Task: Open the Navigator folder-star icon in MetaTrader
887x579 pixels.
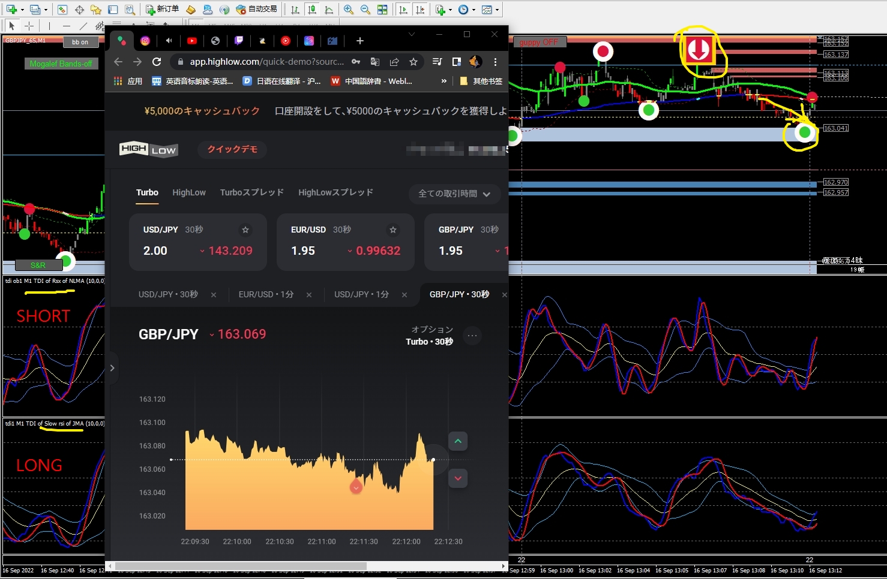Action: 96,10
